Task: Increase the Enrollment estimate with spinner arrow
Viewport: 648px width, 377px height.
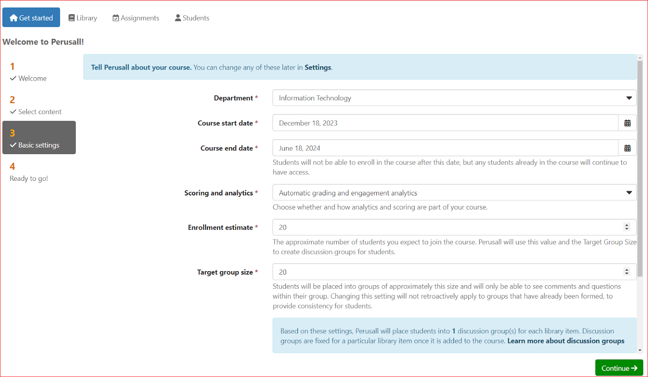Action: (x=627, y=225)
